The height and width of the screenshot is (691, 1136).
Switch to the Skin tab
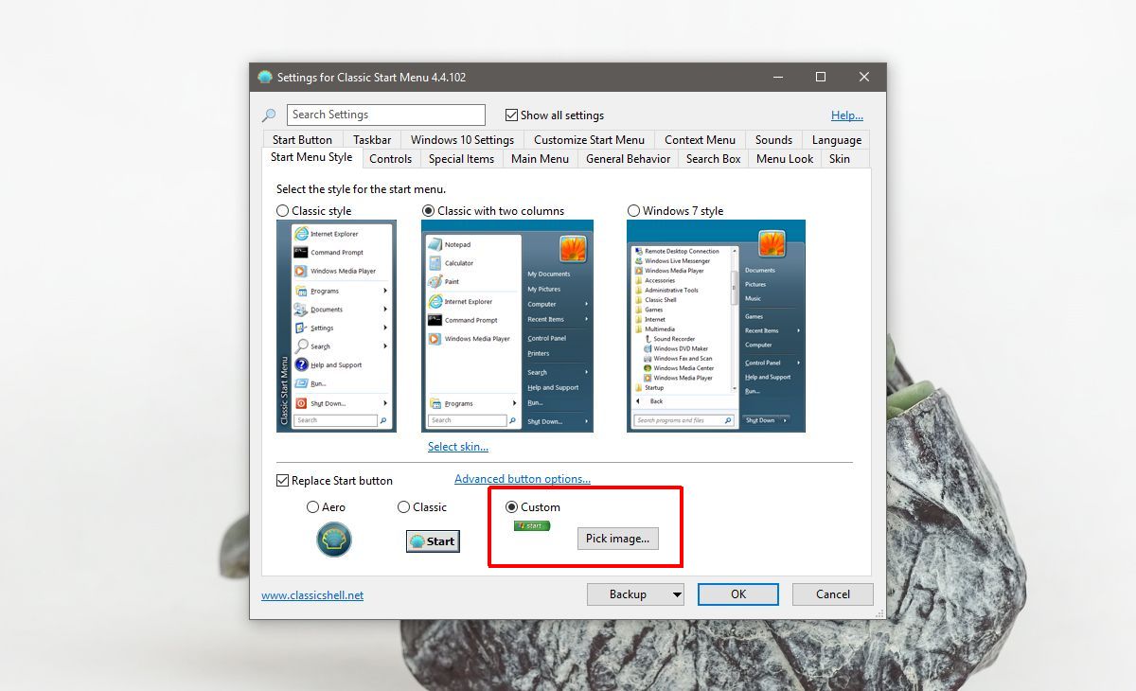click(x=841, y=158)
